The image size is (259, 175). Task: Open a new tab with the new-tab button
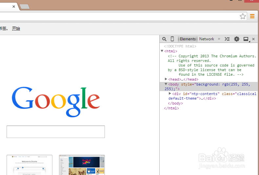(x=25, y=7)
